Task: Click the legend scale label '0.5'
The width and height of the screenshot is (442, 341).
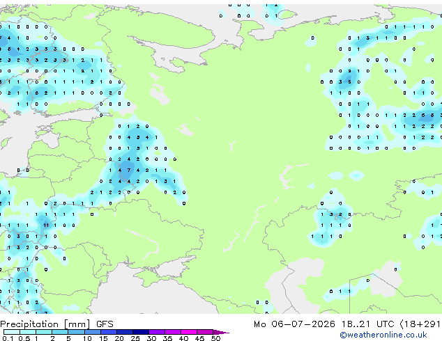Action: [x=24, y=338]
